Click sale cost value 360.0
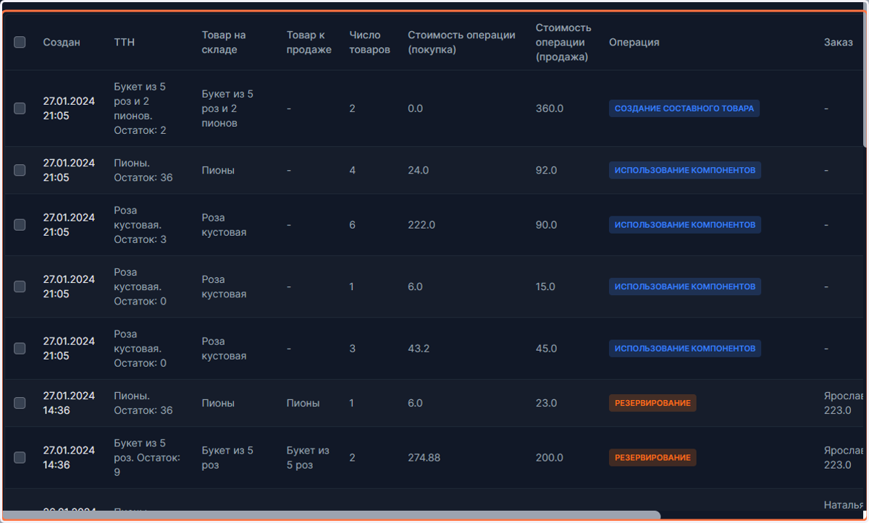 click(549, 109)
